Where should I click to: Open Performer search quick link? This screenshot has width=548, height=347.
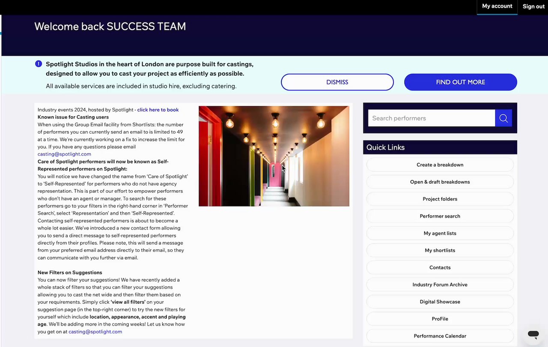[440, 216]
